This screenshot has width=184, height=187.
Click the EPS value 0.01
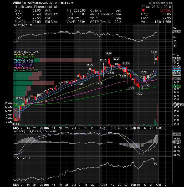(83, 14)
